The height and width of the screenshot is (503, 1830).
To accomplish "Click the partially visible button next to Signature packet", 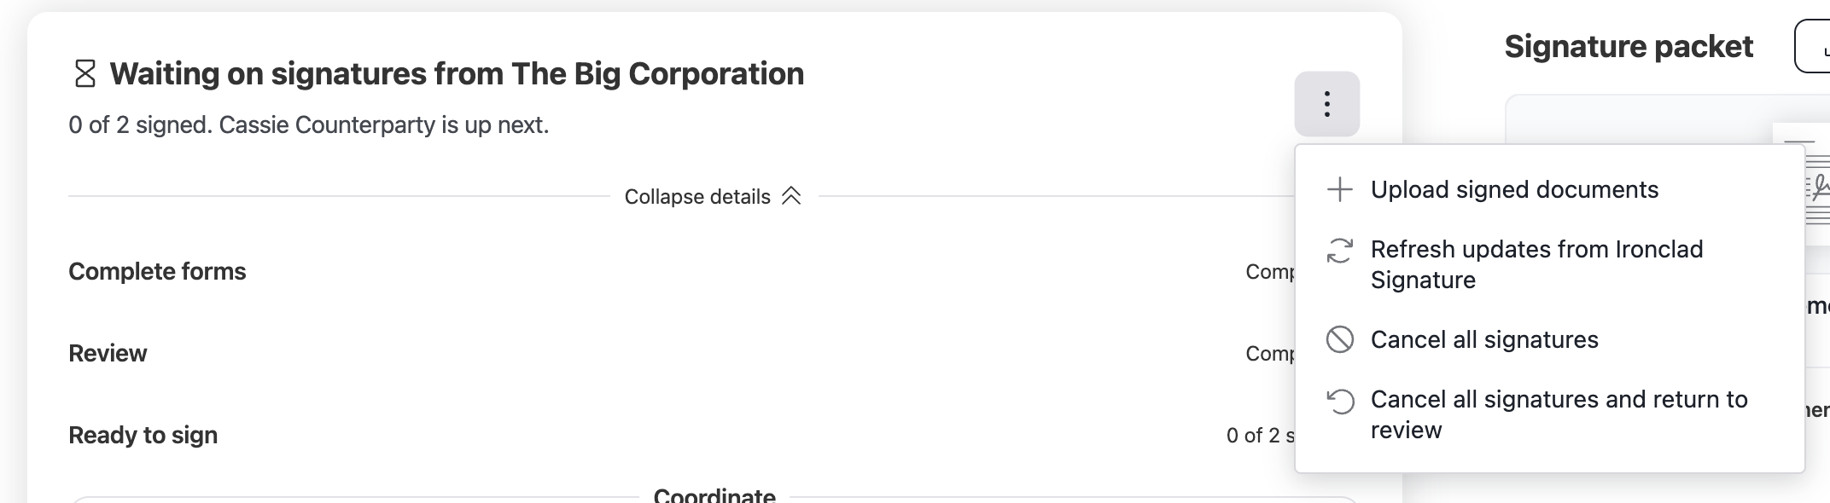I will click(1813, 46).
